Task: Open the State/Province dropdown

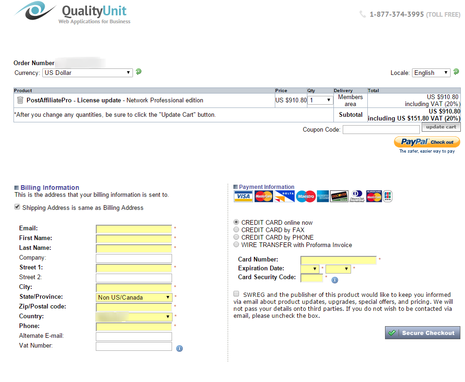Action: click(x=134, y=297)
